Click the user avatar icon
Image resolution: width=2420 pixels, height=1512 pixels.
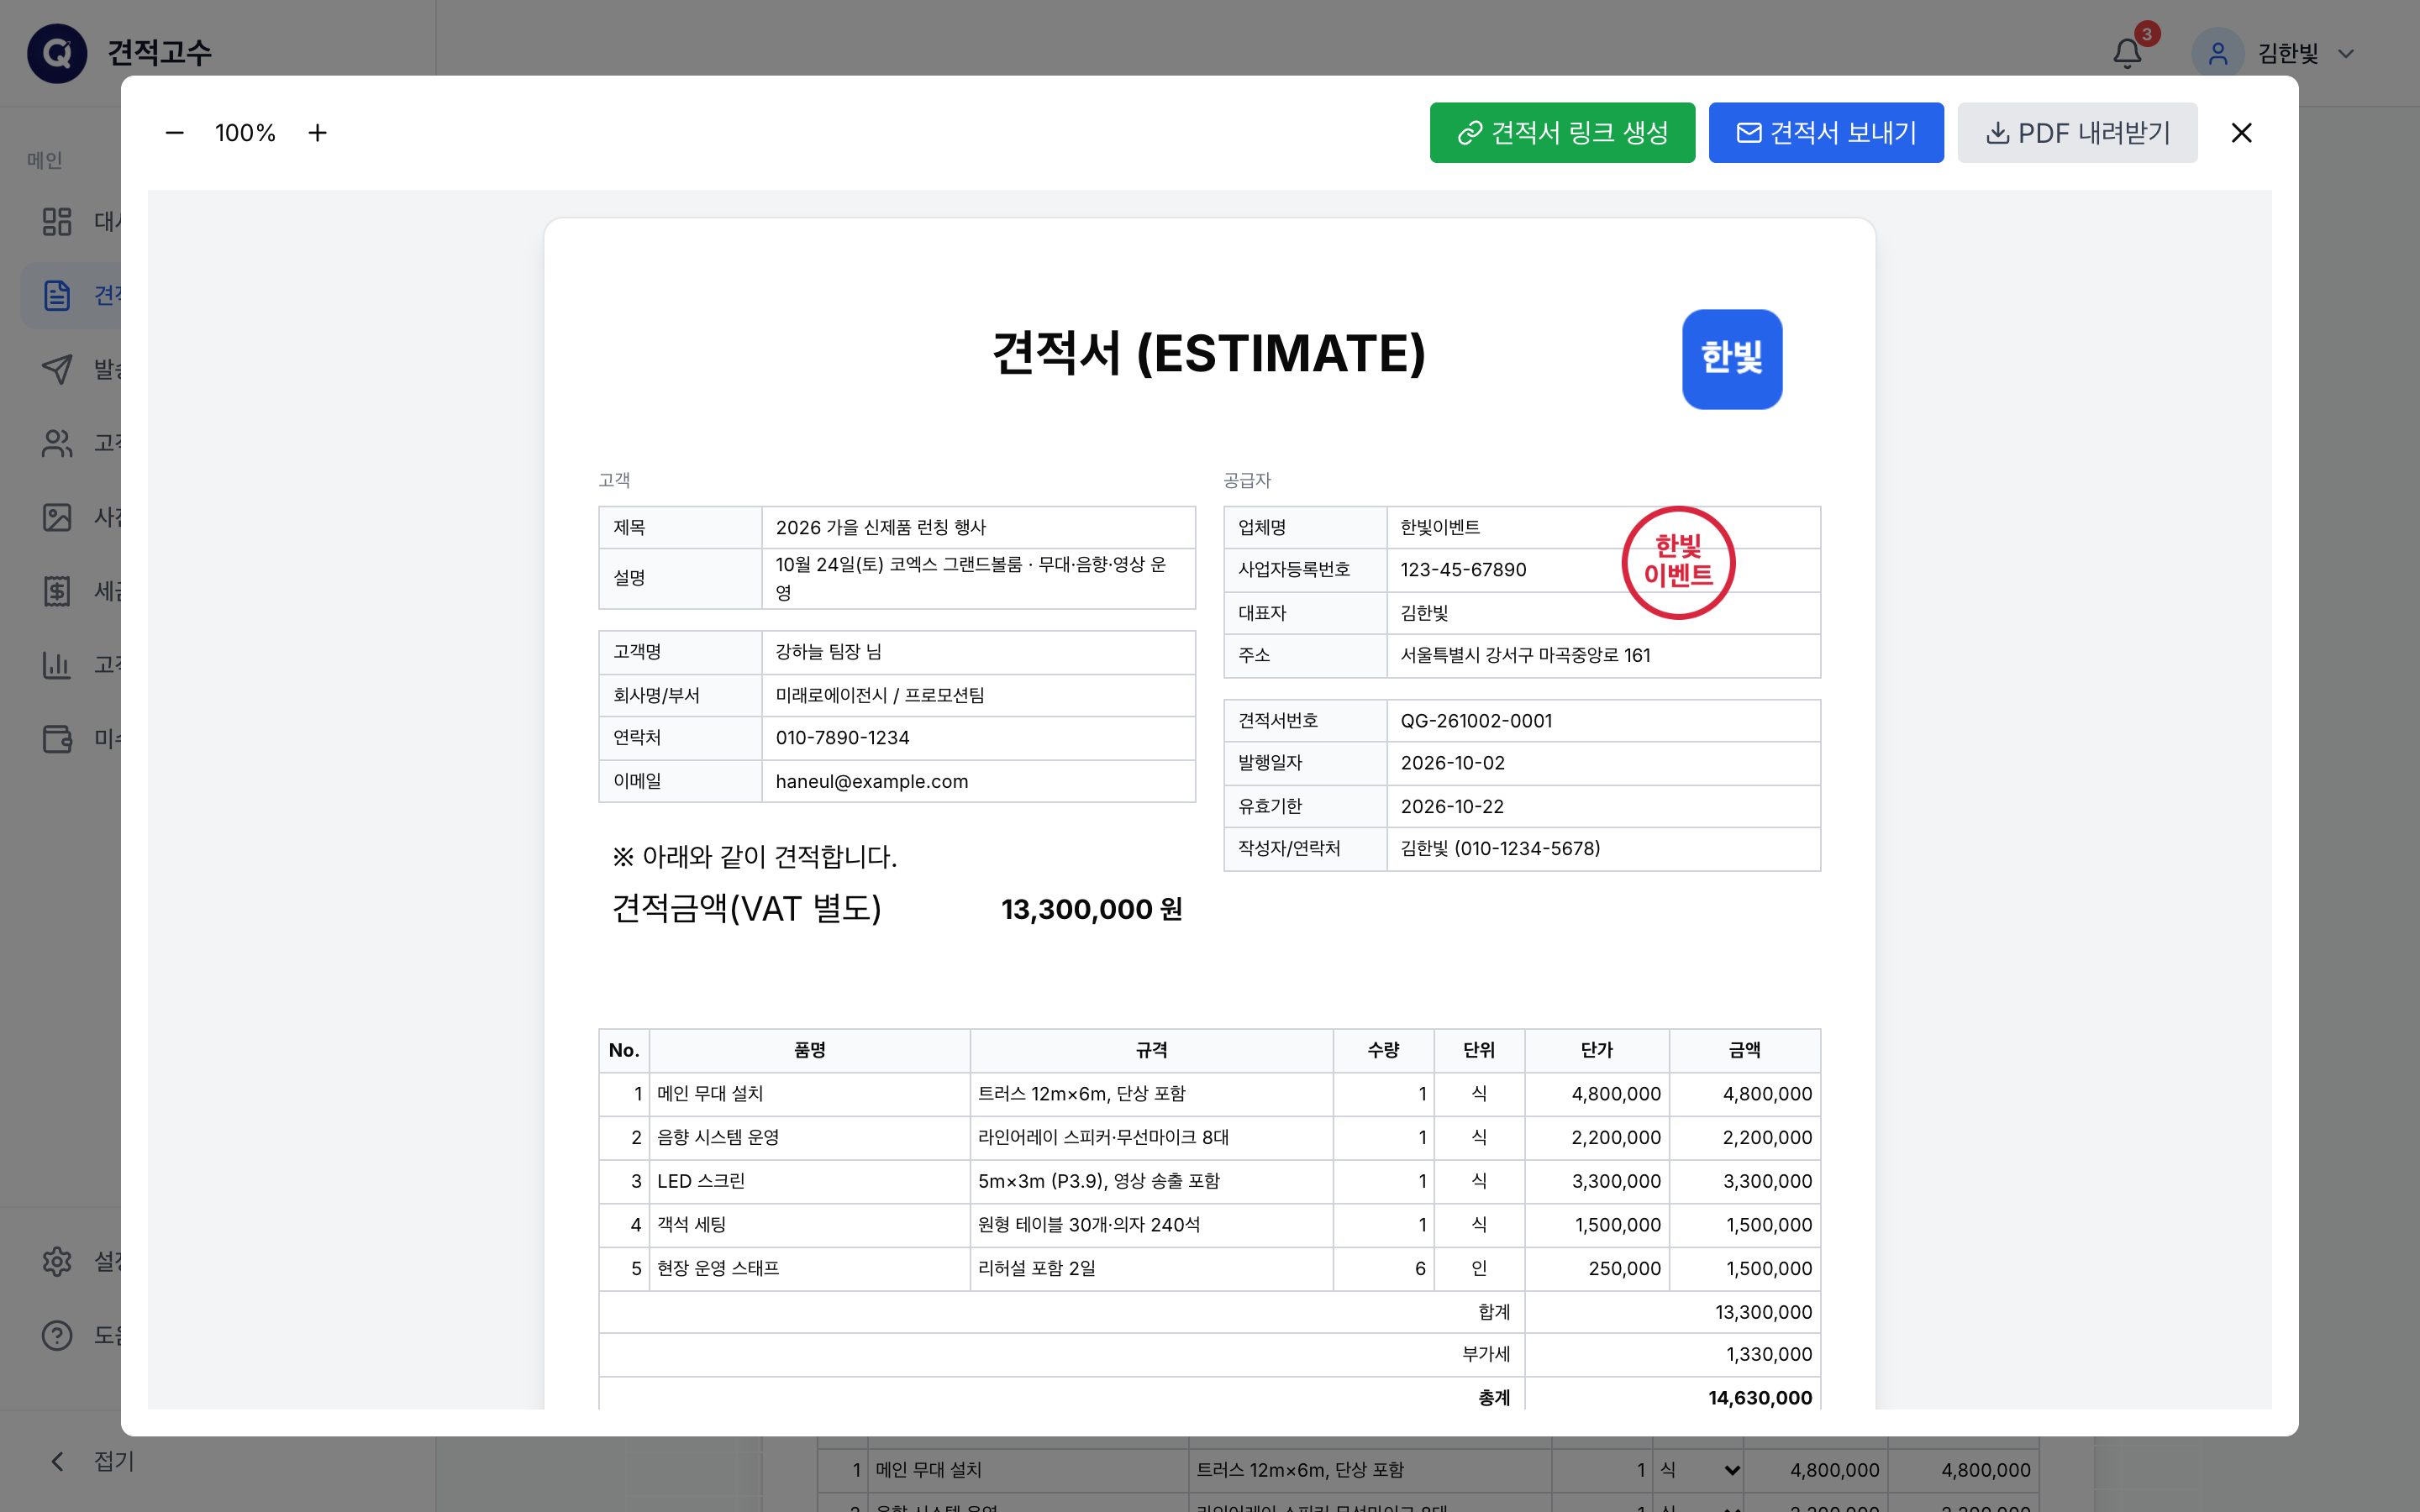[x=2217, y=53]
